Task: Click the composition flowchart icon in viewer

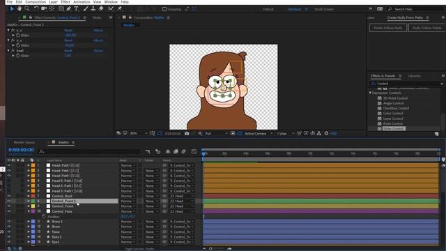Action: (x=319, y=133)
